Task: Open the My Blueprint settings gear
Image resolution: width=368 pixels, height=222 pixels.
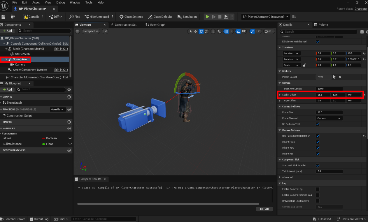Action: click(x=69, y=90)
